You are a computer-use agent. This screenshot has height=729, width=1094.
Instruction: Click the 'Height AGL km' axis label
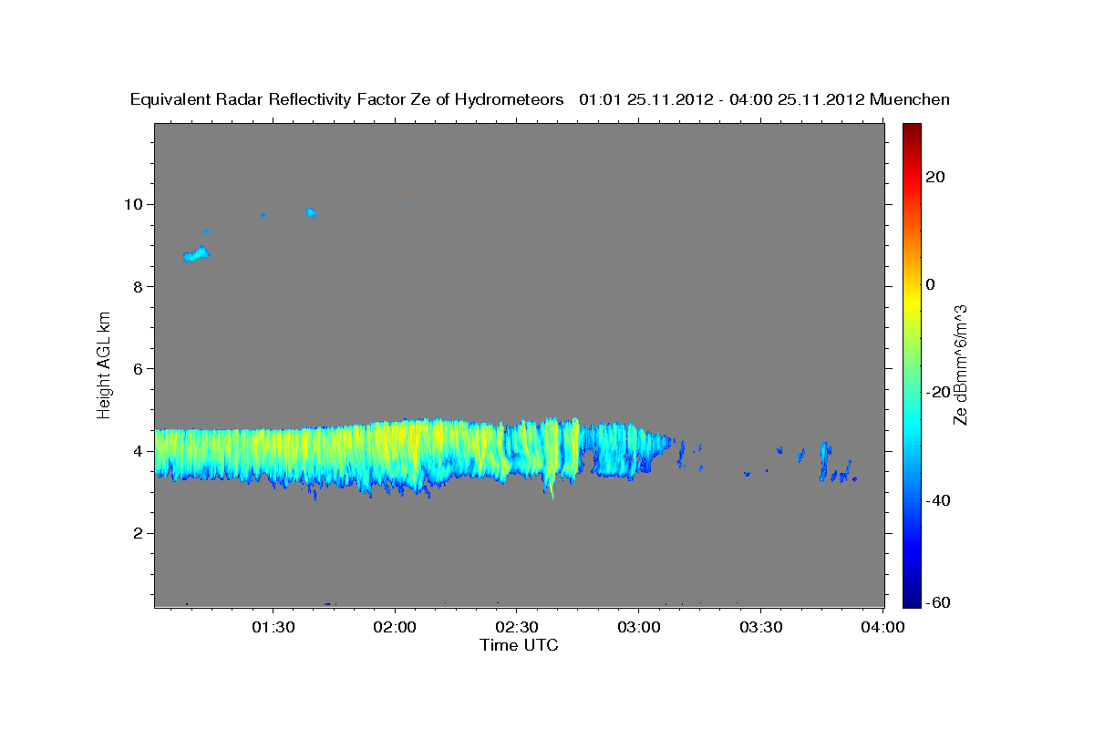point(104,364)
